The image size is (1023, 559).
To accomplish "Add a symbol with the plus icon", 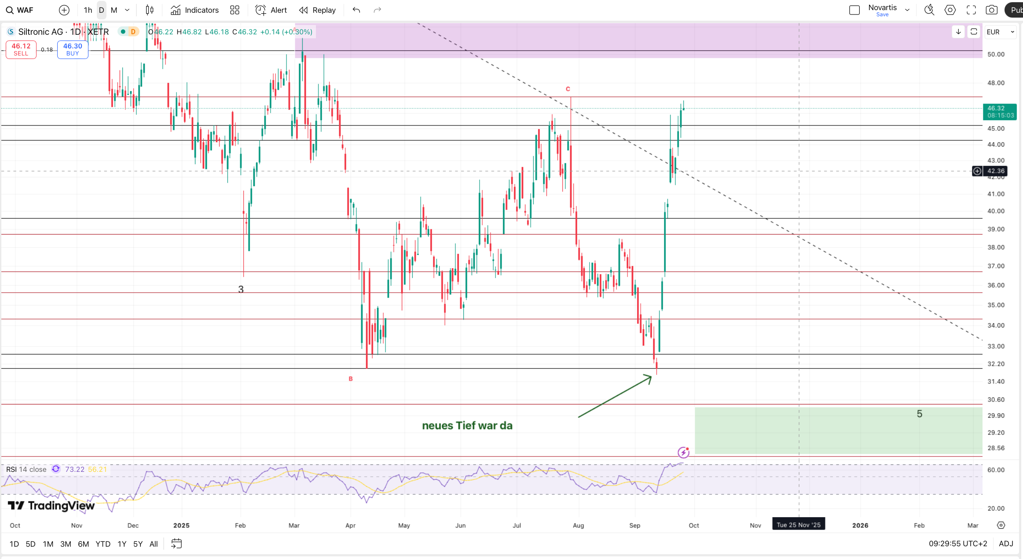I will (x=64, y=10).
